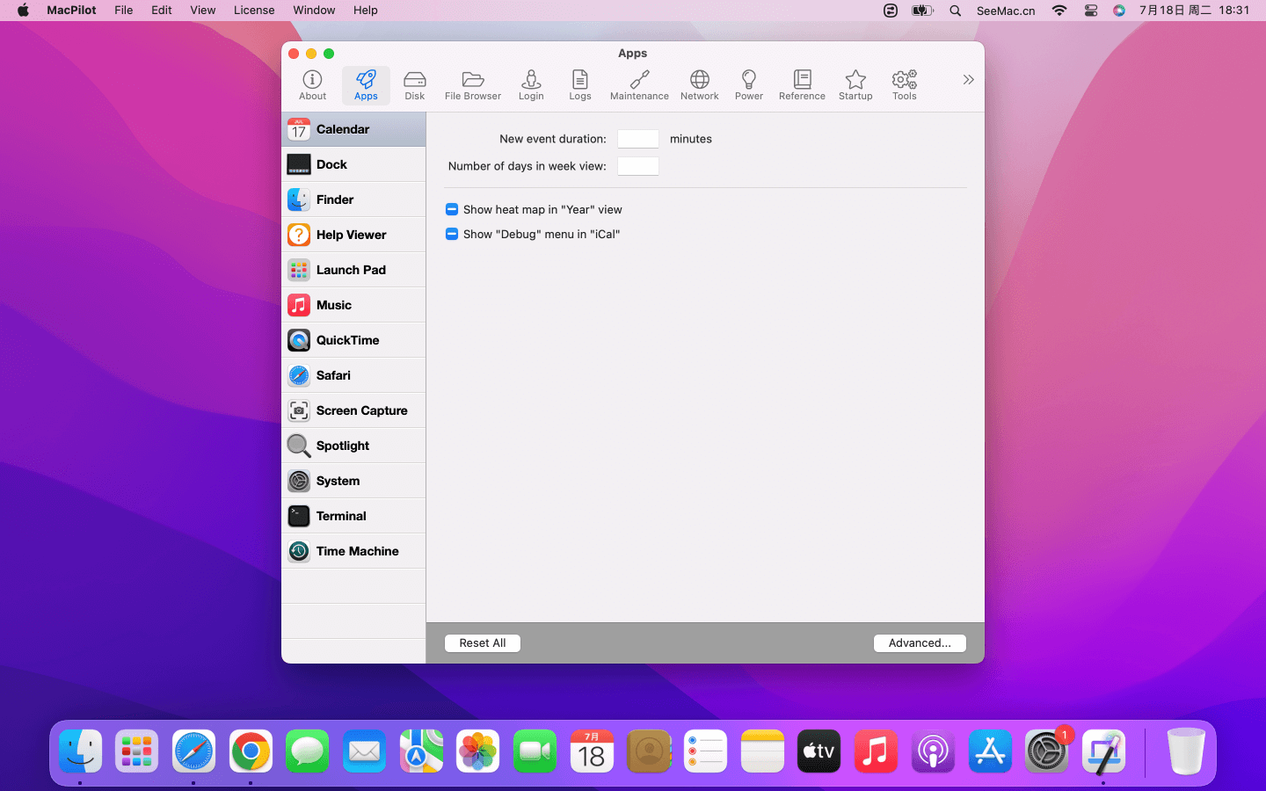Open Control Center in menu bar
Viewport: 1266px width, 791px height.
pyautogui.click(x=1091, y=11)
